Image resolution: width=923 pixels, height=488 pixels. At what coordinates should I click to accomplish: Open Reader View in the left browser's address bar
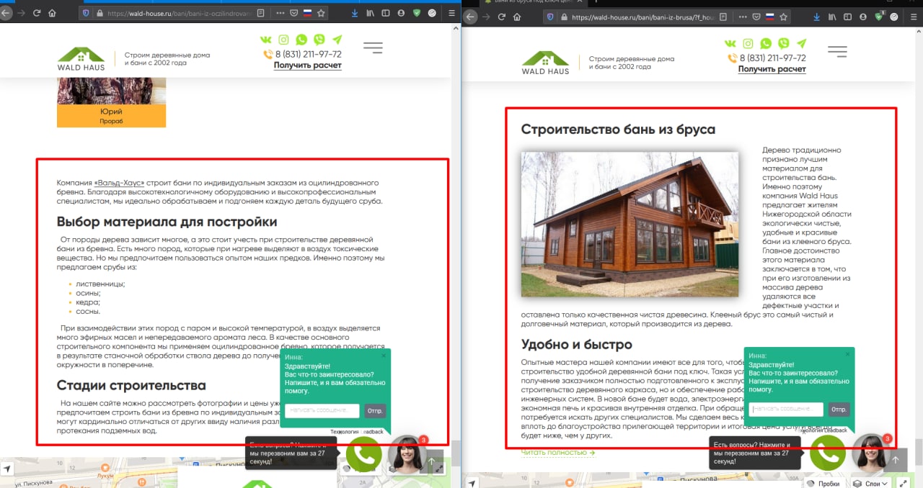(x=260, y=13)
